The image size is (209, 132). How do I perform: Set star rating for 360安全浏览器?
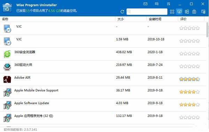[189, 54]
